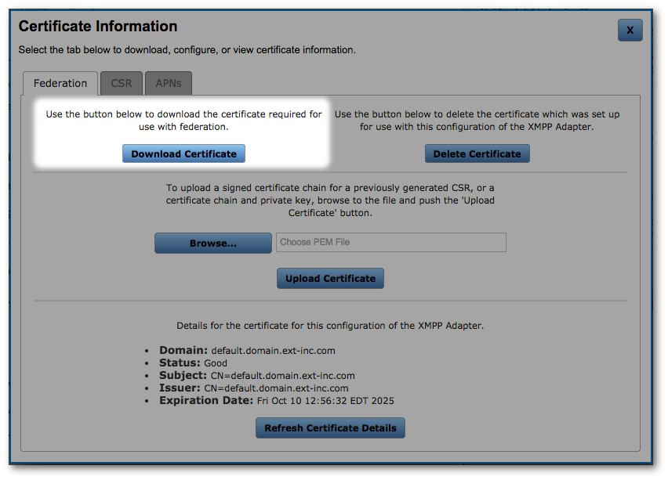This screenshot has height=480, width=668.
Task: Select the Federation tab
Action: tap(60, 83)
